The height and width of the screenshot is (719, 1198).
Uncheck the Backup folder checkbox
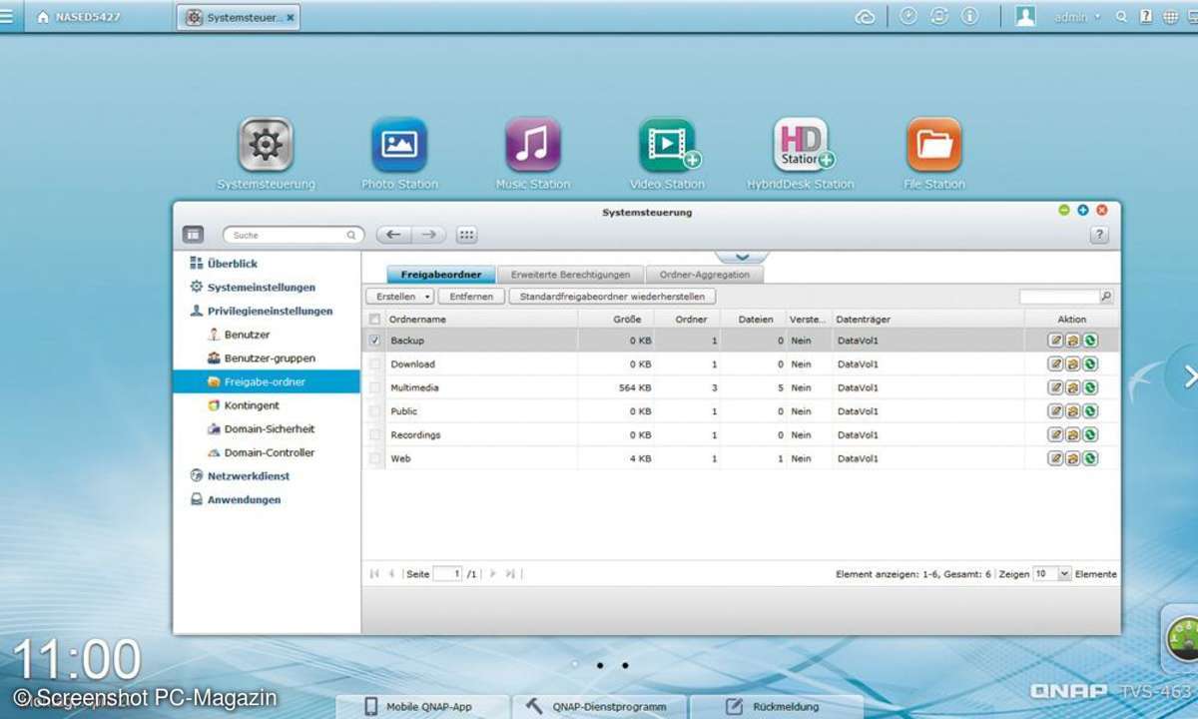coord(375,341)
